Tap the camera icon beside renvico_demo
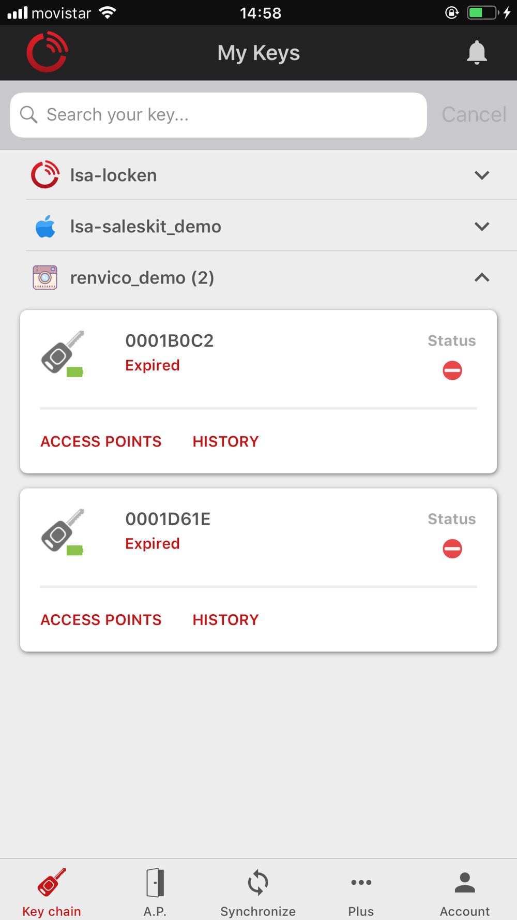The width and height of the screenshot is (517, 920). 45,278
